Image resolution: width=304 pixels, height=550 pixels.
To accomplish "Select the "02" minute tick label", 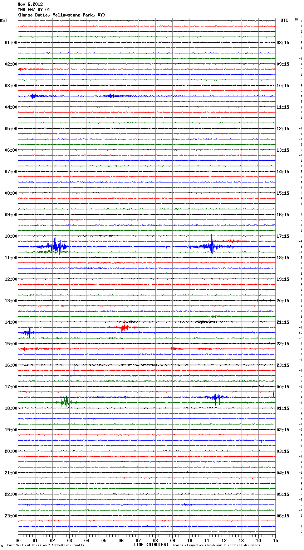I will 52,540.
